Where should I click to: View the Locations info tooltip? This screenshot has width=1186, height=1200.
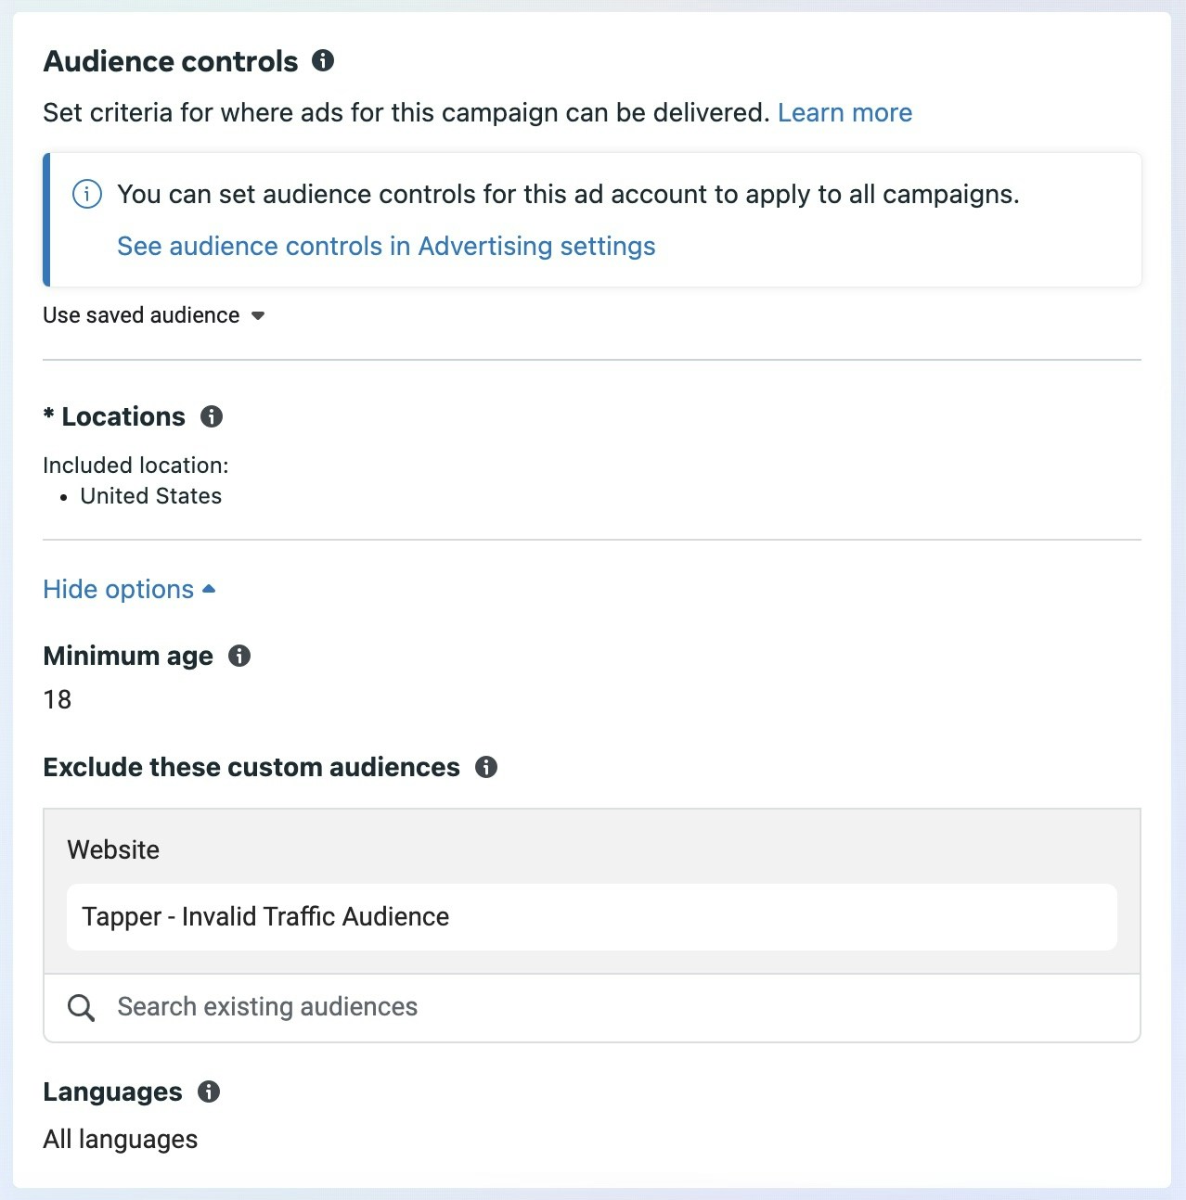(213, 416)
